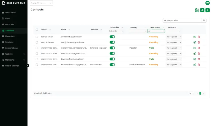This screenshot has width=211, height=126.
Task: Click the Subscribe column header
Action: coord(114,27)
